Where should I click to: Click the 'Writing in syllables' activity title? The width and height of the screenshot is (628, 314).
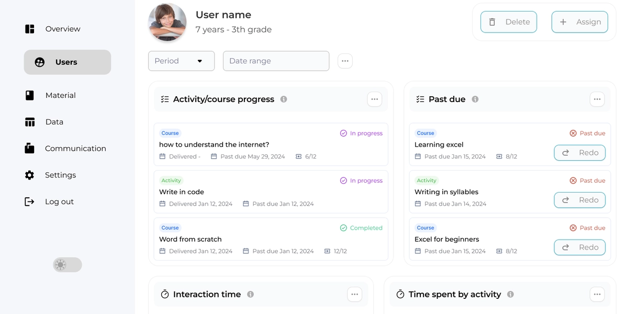(446, 192)
